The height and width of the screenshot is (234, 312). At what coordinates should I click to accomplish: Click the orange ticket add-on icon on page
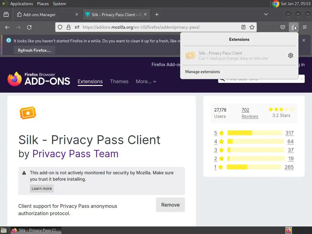[28, 113]
